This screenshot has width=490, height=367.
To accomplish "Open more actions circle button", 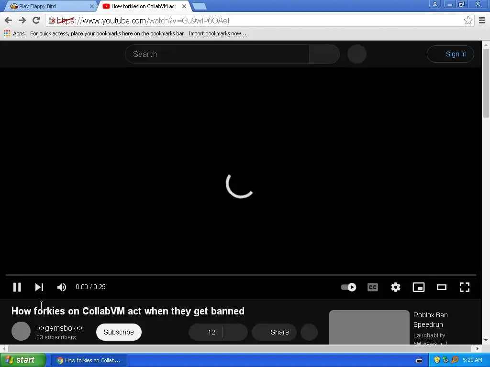I will pos(309,332).
